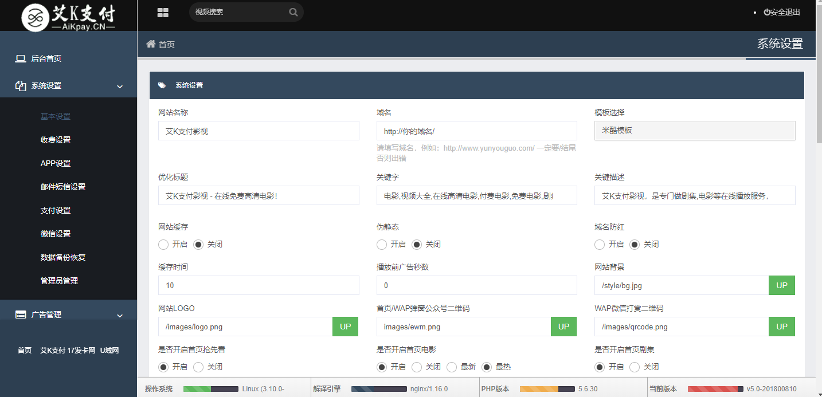
Task: Click the home icon in the breadcrumb
Action: tap(150, 44)
